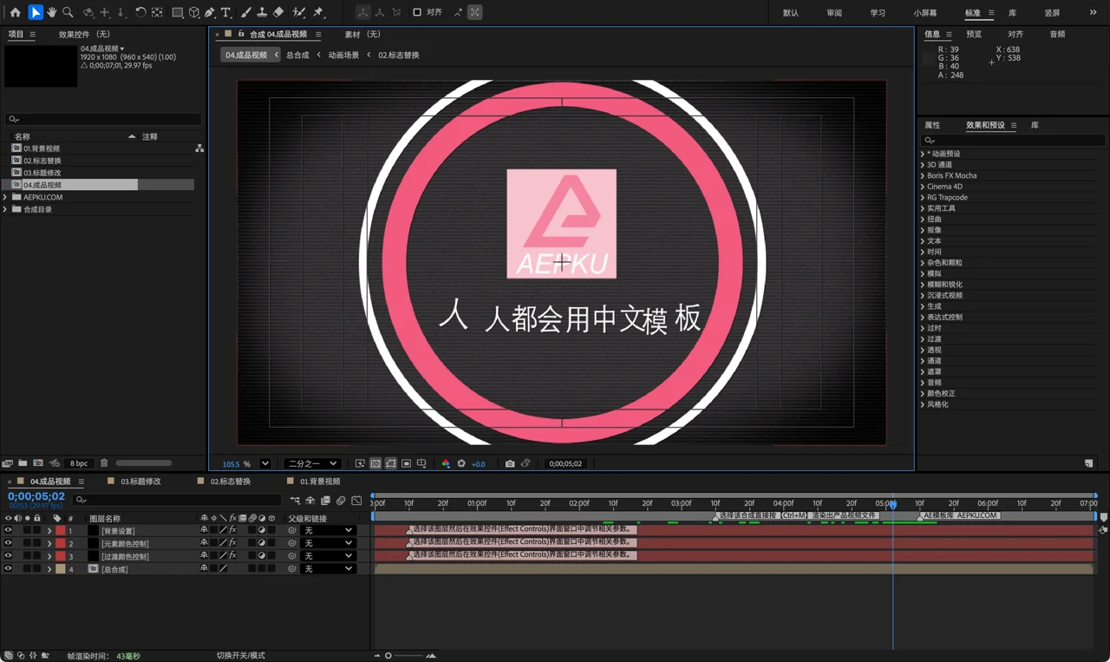This screenshot has height=662, width=1110.
Task: Select the Type text tool
Action: 226,12
